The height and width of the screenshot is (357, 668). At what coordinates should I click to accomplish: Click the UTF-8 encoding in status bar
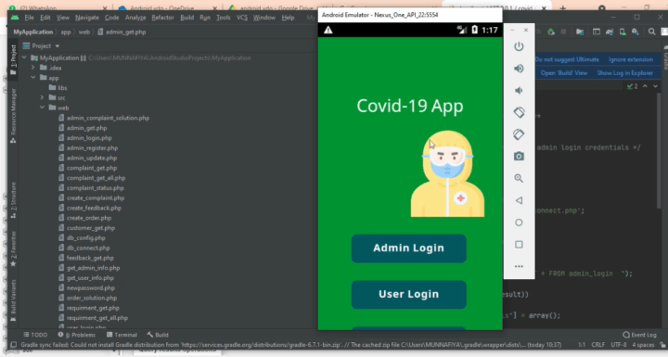pyautogui.click(x=619, y=345)
